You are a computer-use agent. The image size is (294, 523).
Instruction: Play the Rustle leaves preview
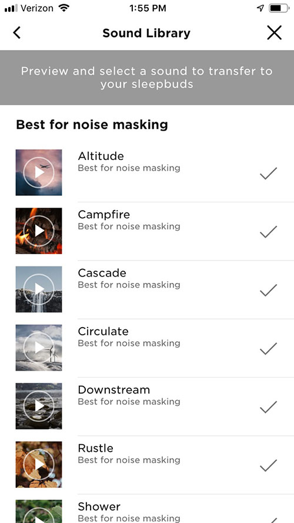click(39, 464)
